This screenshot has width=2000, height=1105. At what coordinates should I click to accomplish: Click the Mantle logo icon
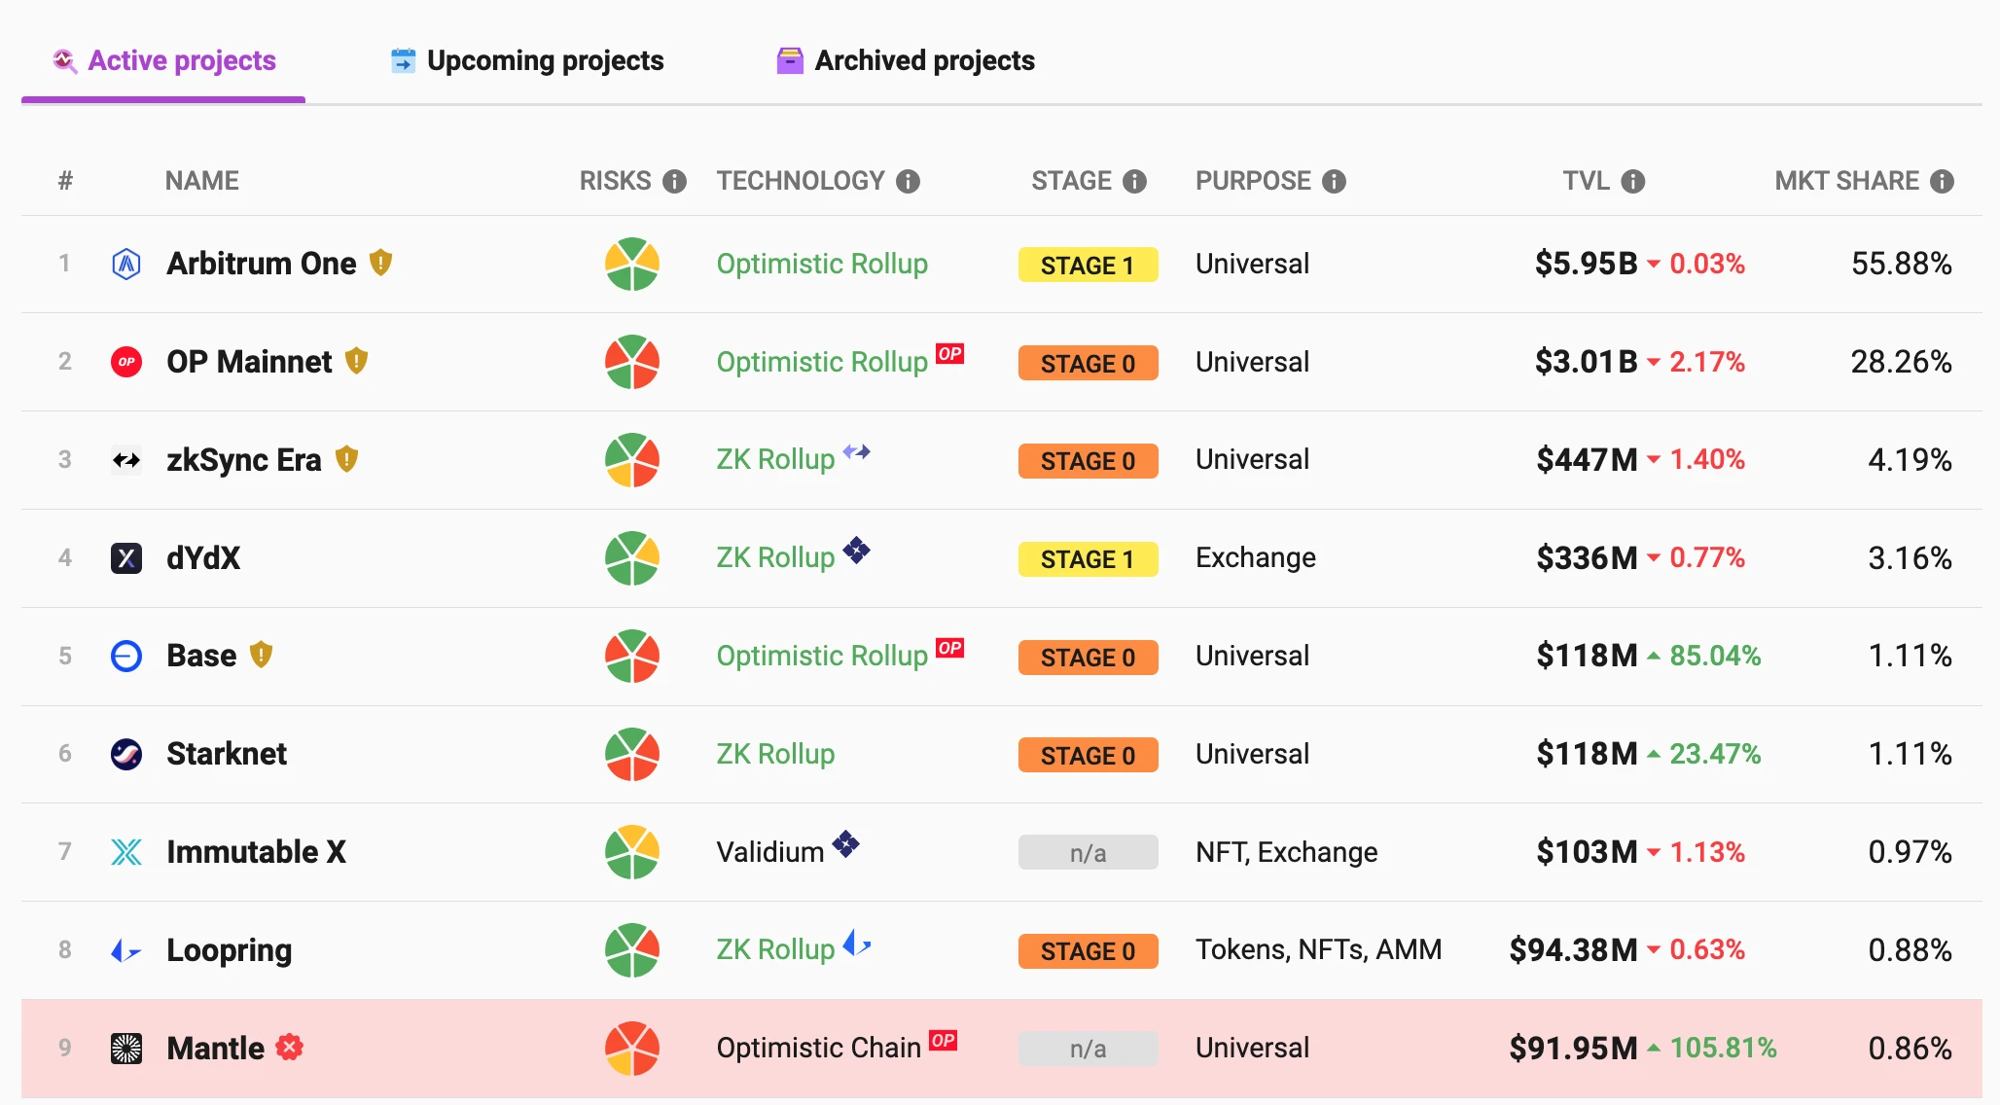pyautogui.click(x=126, y=1049)
